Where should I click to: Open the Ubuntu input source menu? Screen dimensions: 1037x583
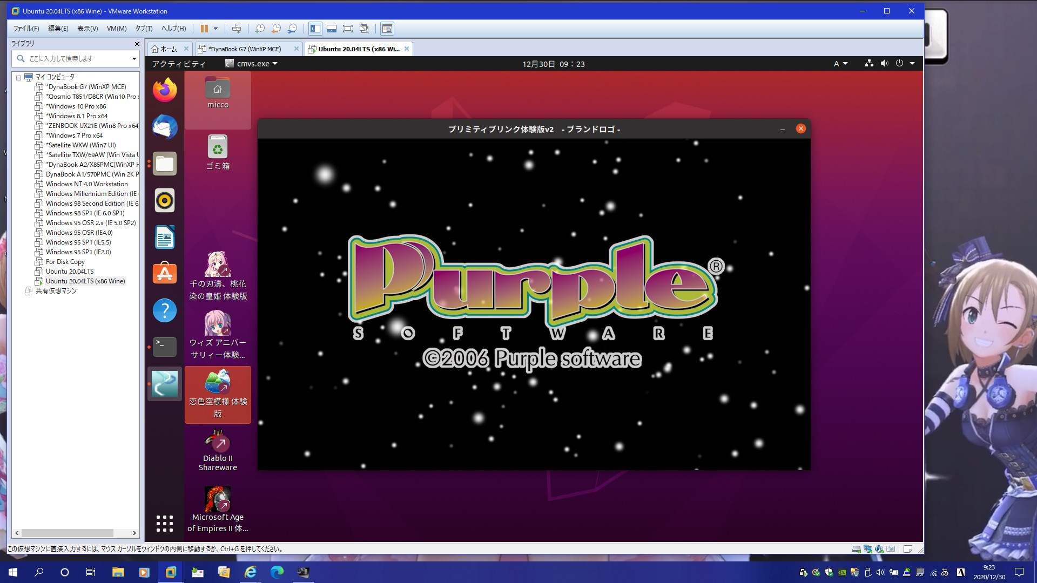(x=840, y=64)
